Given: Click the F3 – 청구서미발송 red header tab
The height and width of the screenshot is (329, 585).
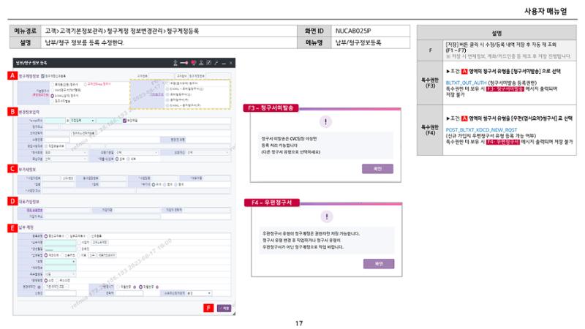Looking at the screenshot, I should point(271,107).
